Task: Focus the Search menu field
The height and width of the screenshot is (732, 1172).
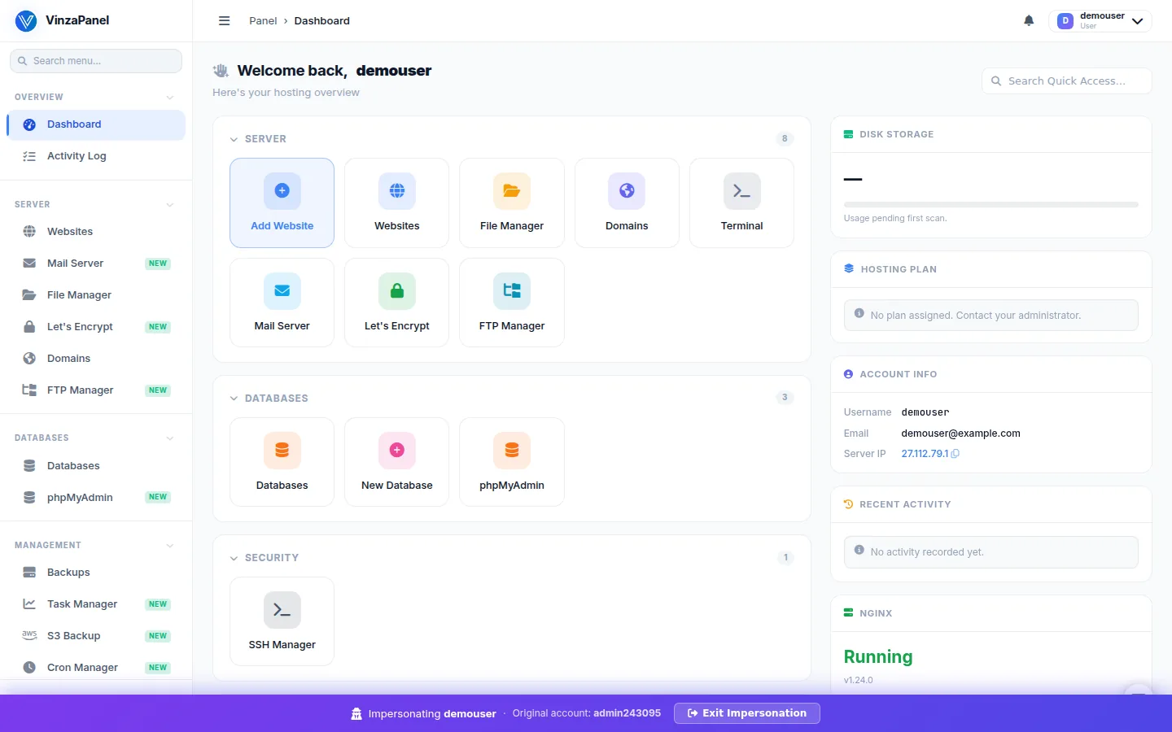Action: coord(96,61)
